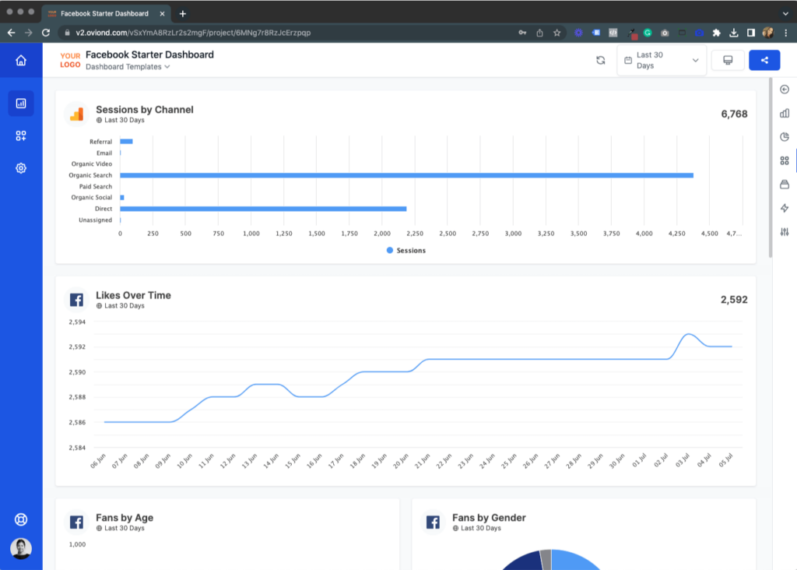Viewport: 797px width, 570px height.
Task: Click the Organic Social axis label
Action: 92,197
